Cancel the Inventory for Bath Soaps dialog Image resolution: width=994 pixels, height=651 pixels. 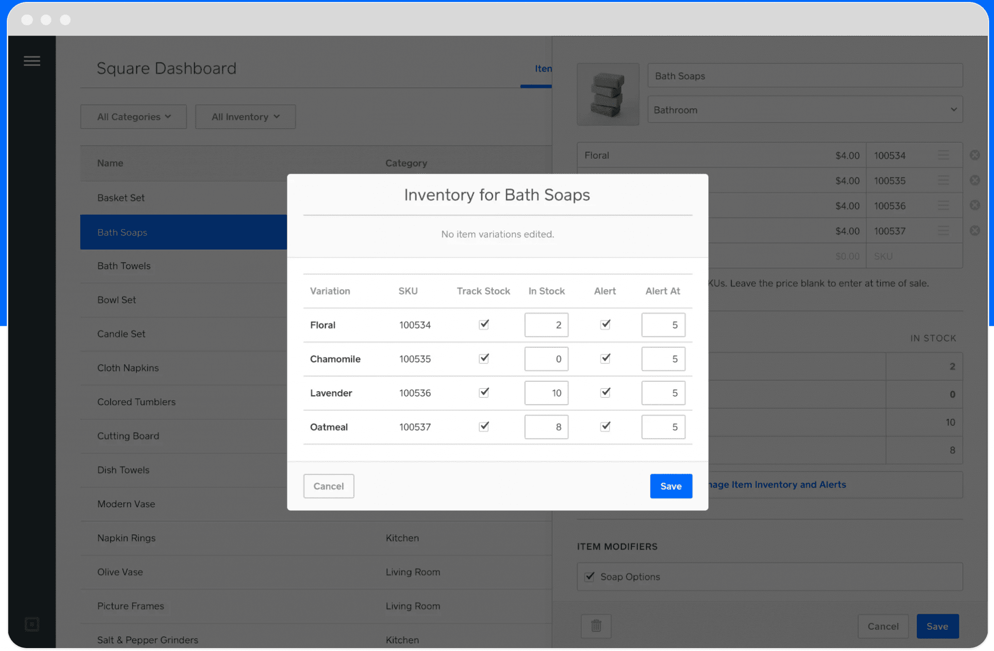tap(329, 486)
